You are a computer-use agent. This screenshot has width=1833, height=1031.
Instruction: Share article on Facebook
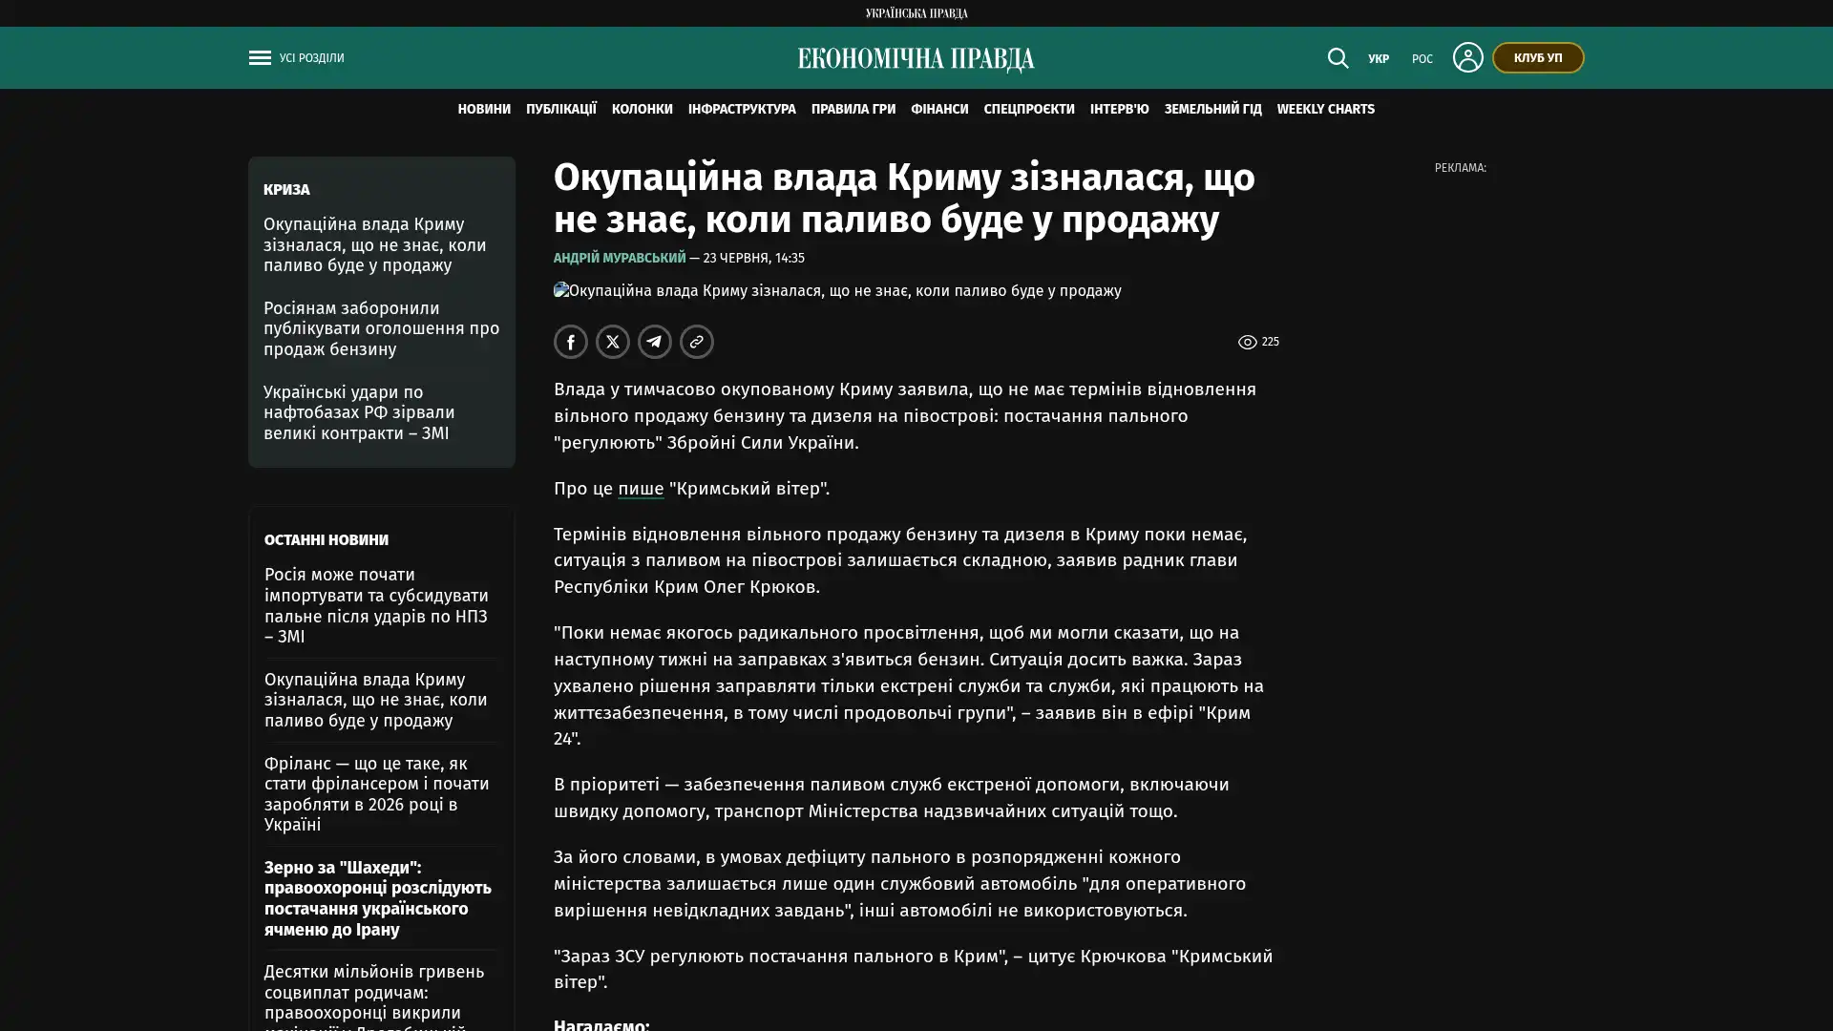tap(571, 342)
